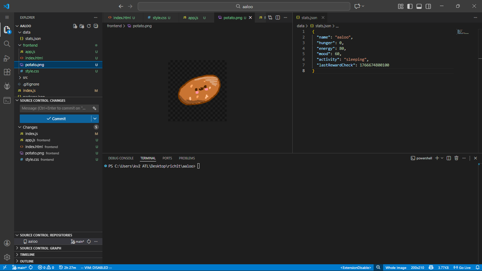Collapse all folders in Explorer

96,26
